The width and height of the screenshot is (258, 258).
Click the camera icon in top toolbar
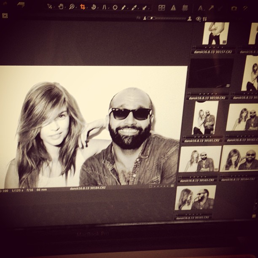[x=234, y=8]
